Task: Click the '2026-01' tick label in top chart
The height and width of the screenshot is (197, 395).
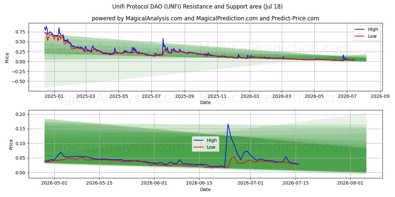Action: coord(250,97)
